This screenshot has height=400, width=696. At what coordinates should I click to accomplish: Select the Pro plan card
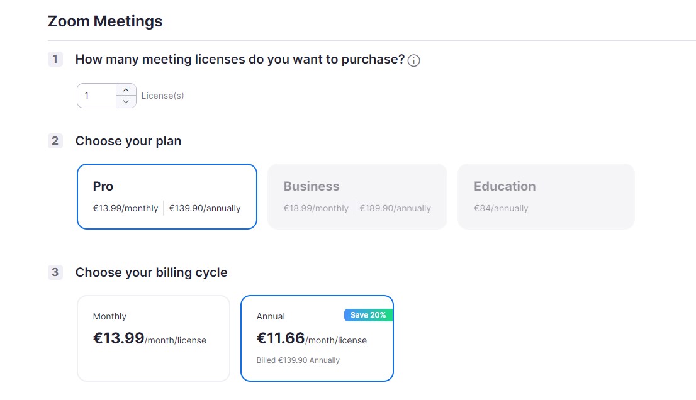(167, 196)
